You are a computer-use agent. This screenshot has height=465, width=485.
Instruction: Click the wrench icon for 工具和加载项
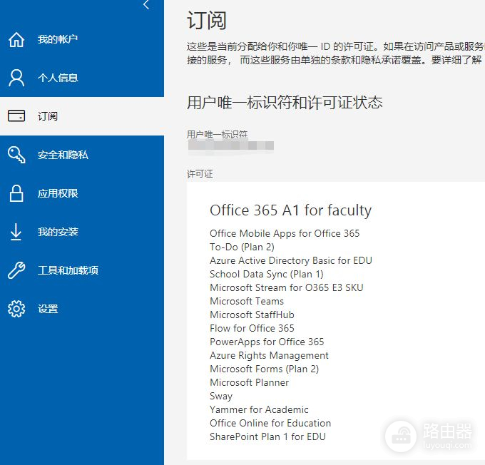[x=16, y=270]
